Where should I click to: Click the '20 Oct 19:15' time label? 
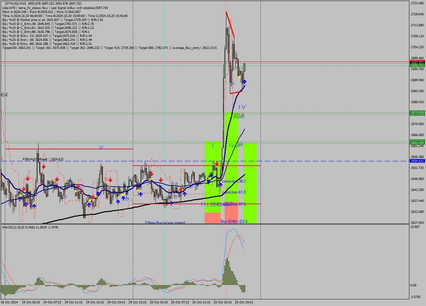point(244,302)
